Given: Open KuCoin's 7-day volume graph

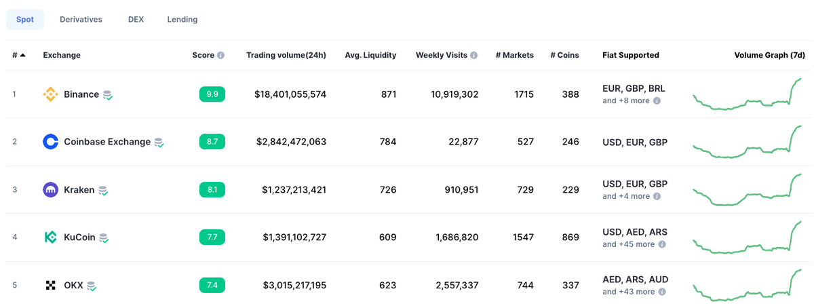Looking at the screenshot, I should tap(748, 237).
